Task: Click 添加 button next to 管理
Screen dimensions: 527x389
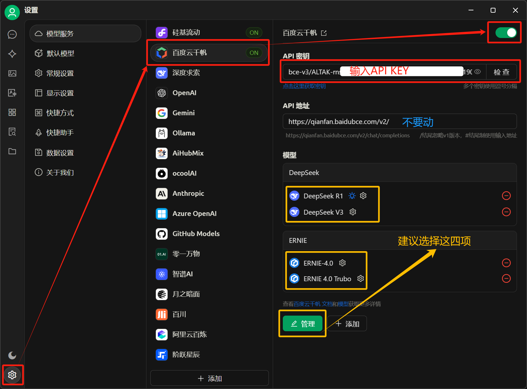Action: [x=347, y=324]
